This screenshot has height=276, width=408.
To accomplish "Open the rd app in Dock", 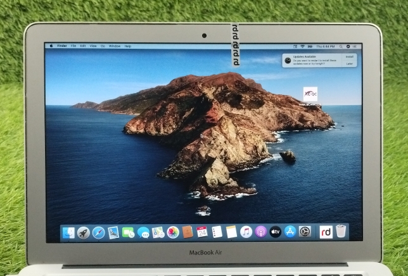I will point(326,232).
